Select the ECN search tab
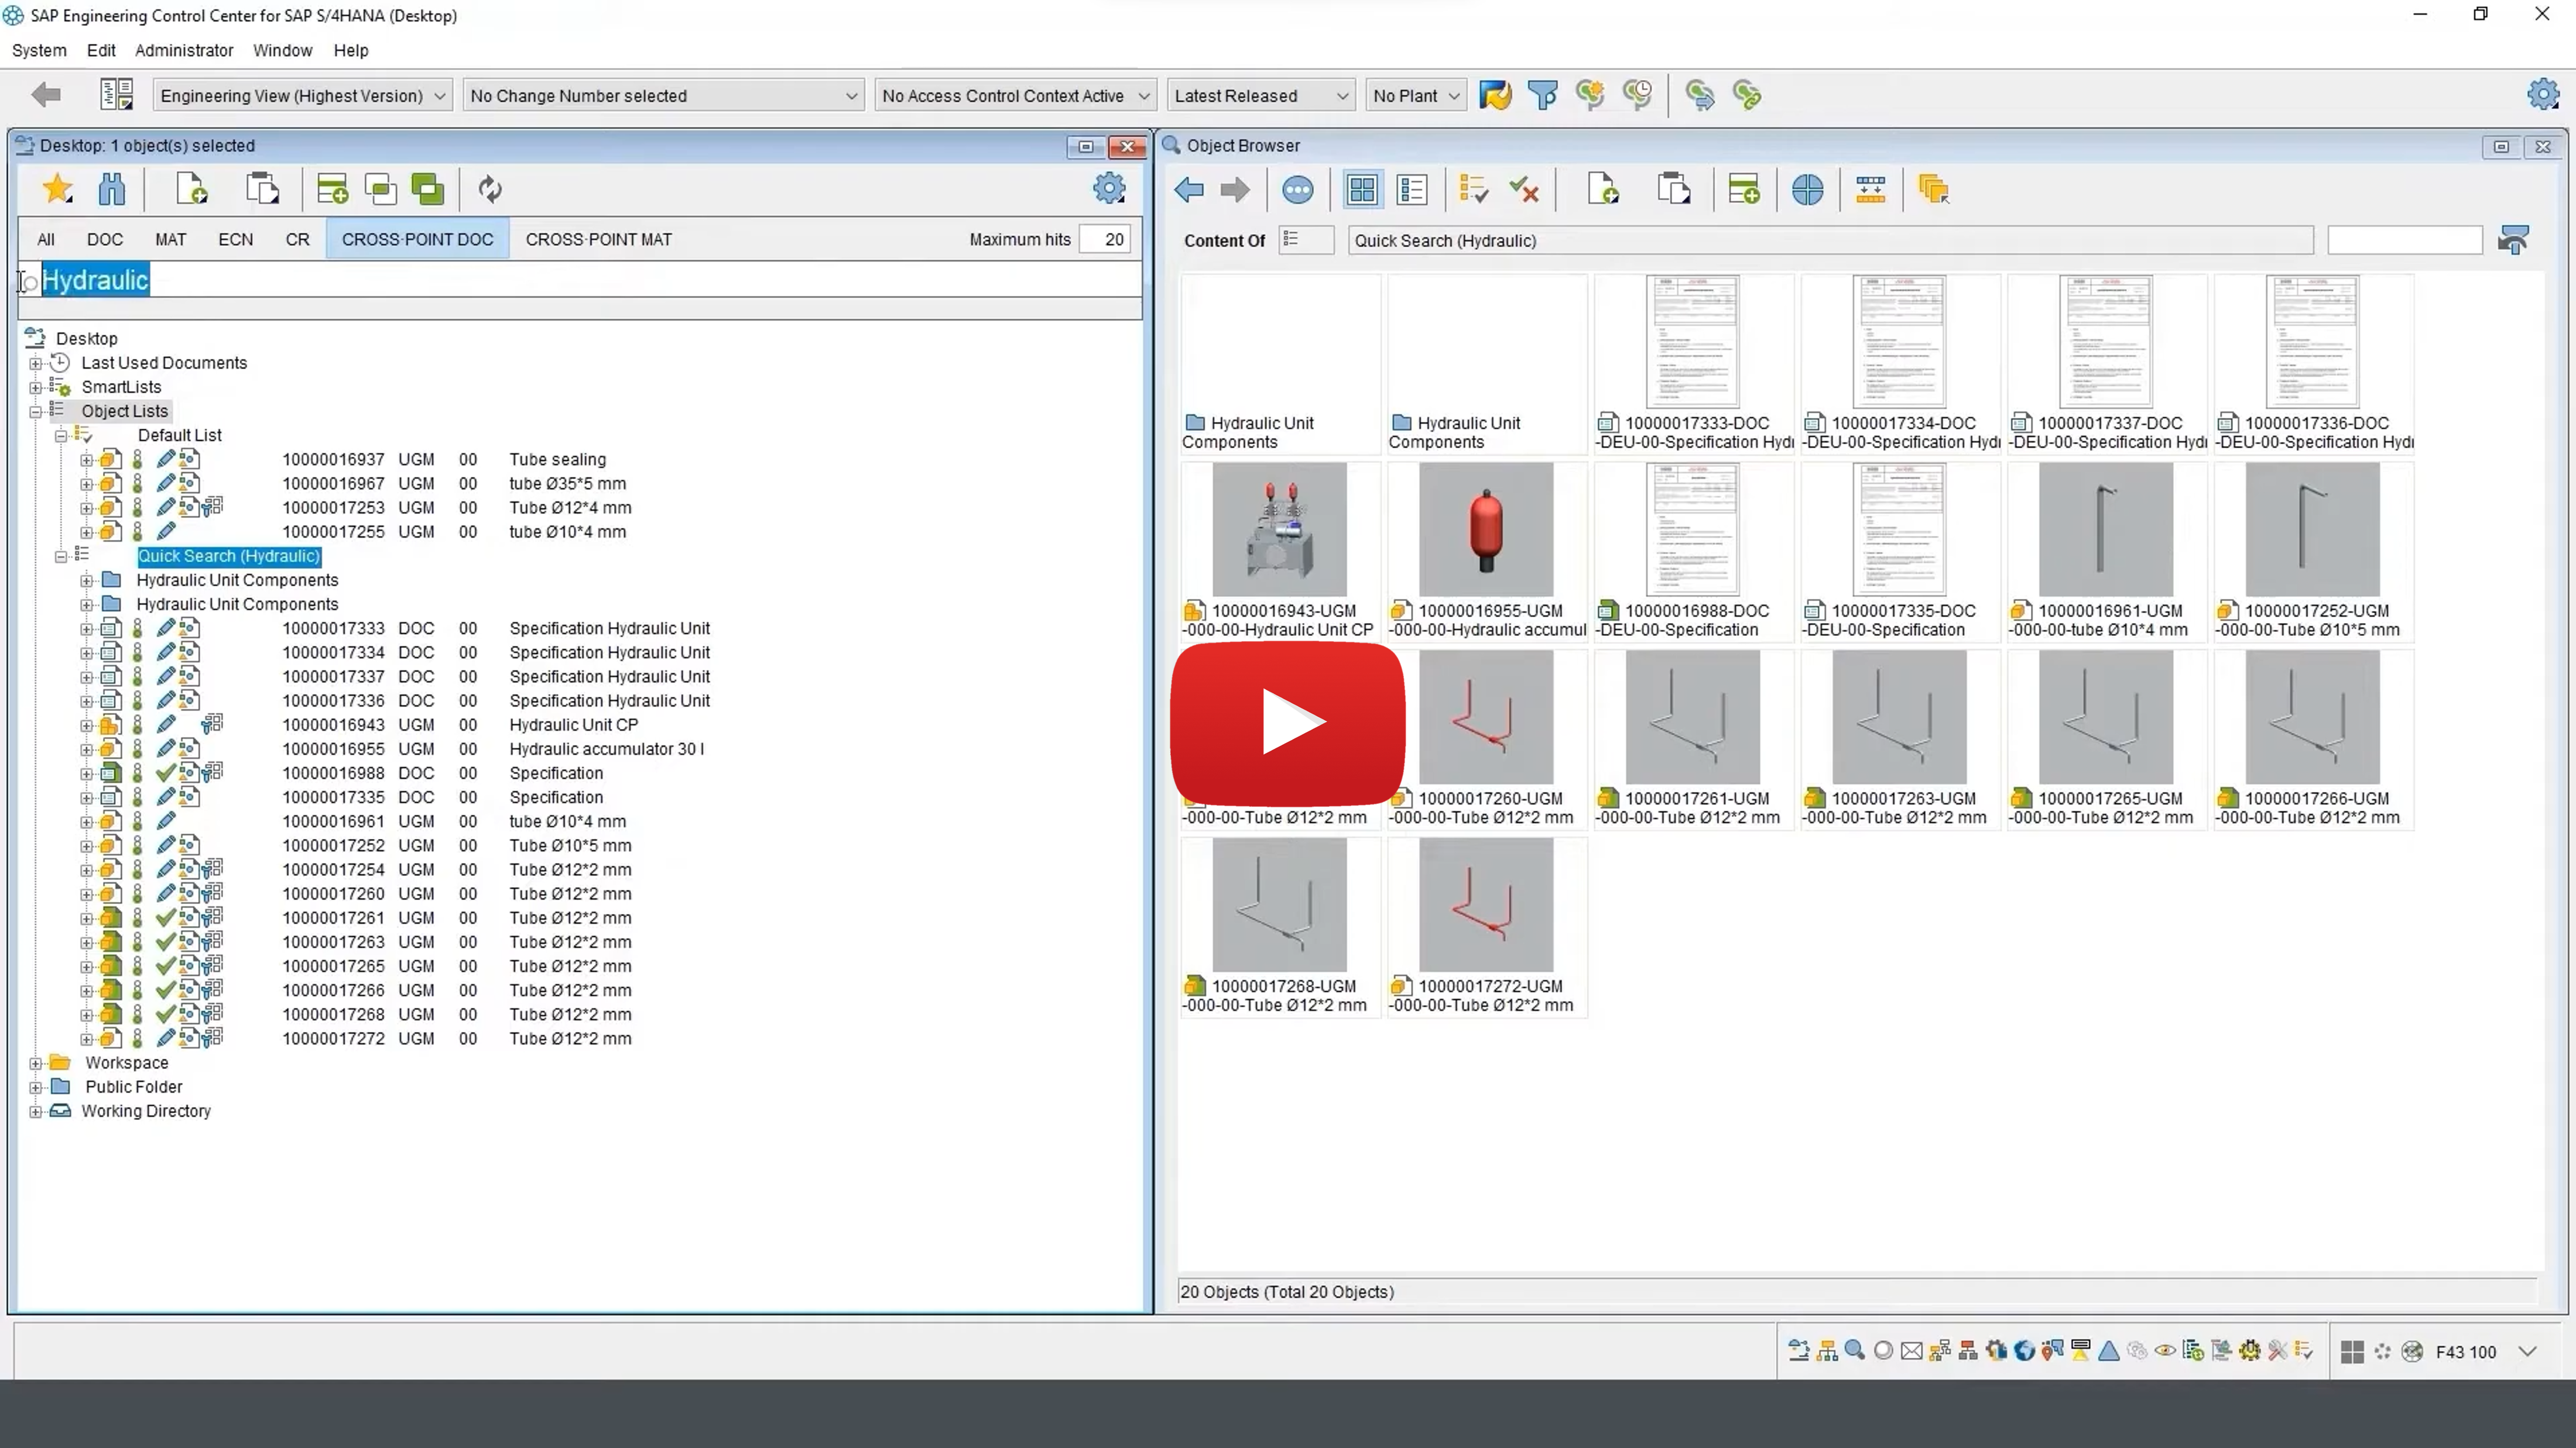The height and width of the screenshot is (1448, 2576). click(x=235, y=239)
